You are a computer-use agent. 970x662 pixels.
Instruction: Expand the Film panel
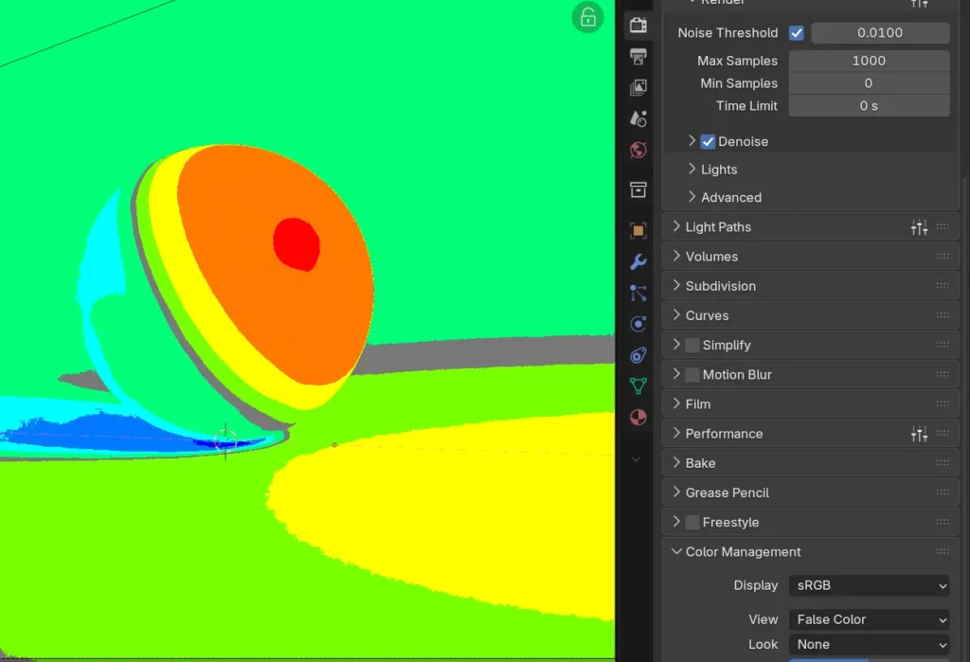pyautogui.click(x=697, y=404)
